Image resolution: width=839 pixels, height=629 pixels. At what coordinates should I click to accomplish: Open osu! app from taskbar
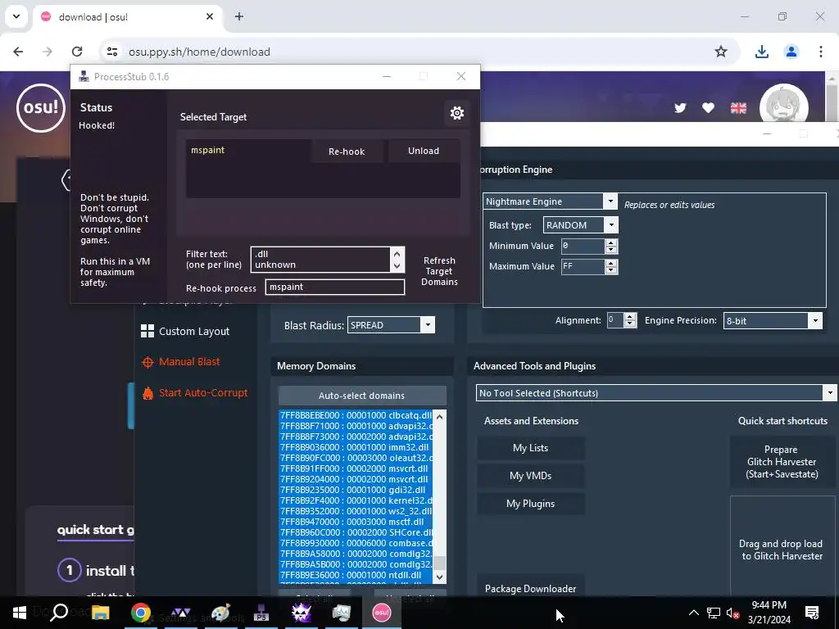coord(382,613)
